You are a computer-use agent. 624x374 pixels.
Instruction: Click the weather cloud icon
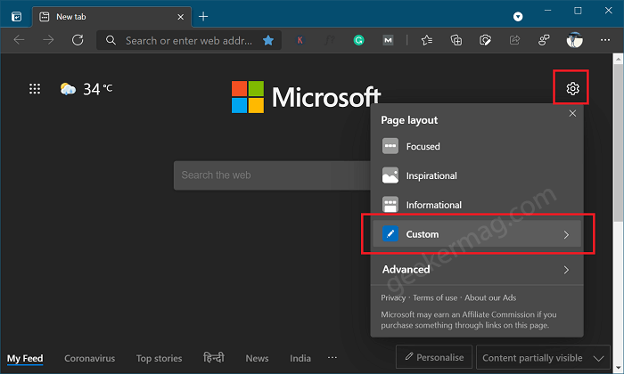(68, 89)
